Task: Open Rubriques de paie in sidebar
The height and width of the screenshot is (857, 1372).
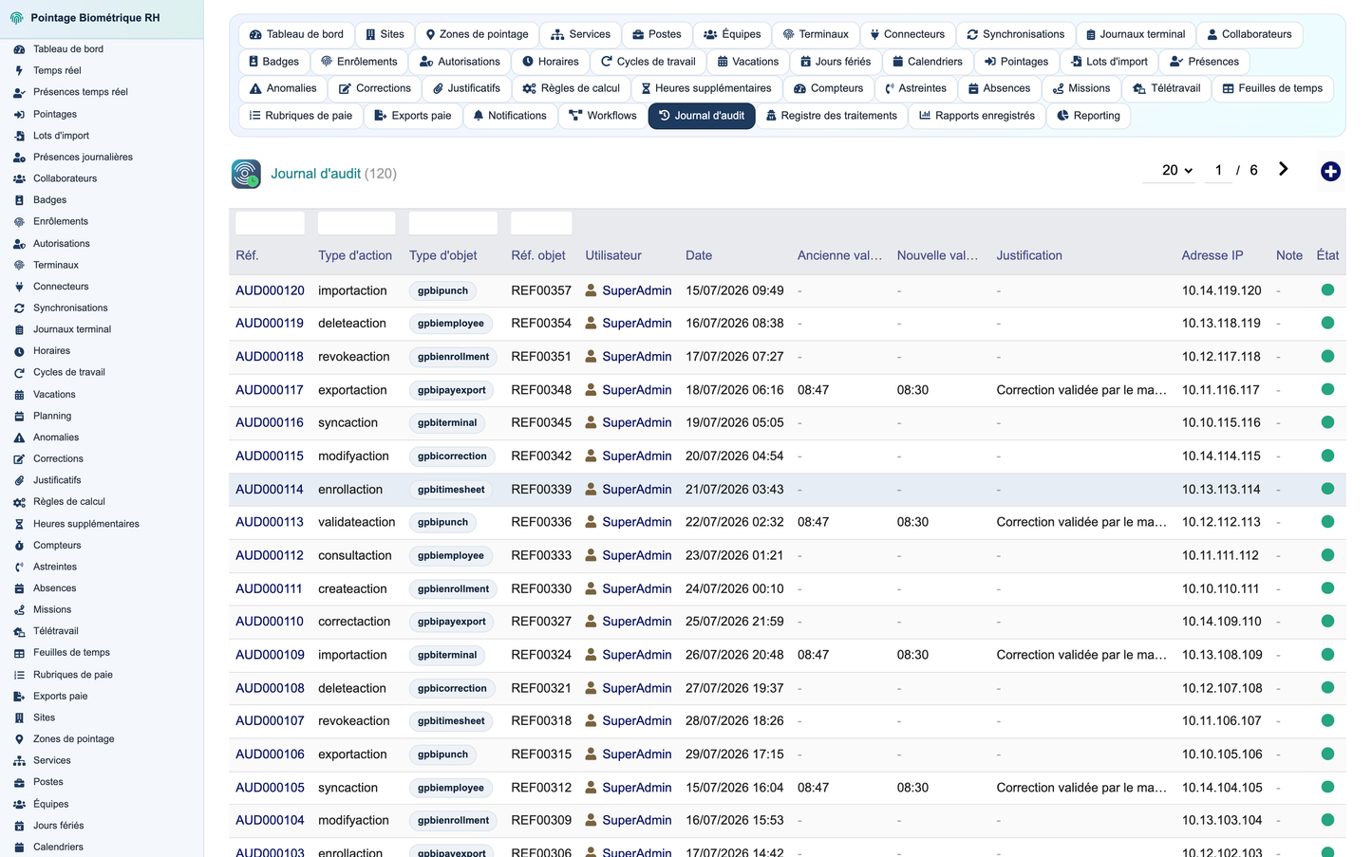Action: (x=73, y=675)
